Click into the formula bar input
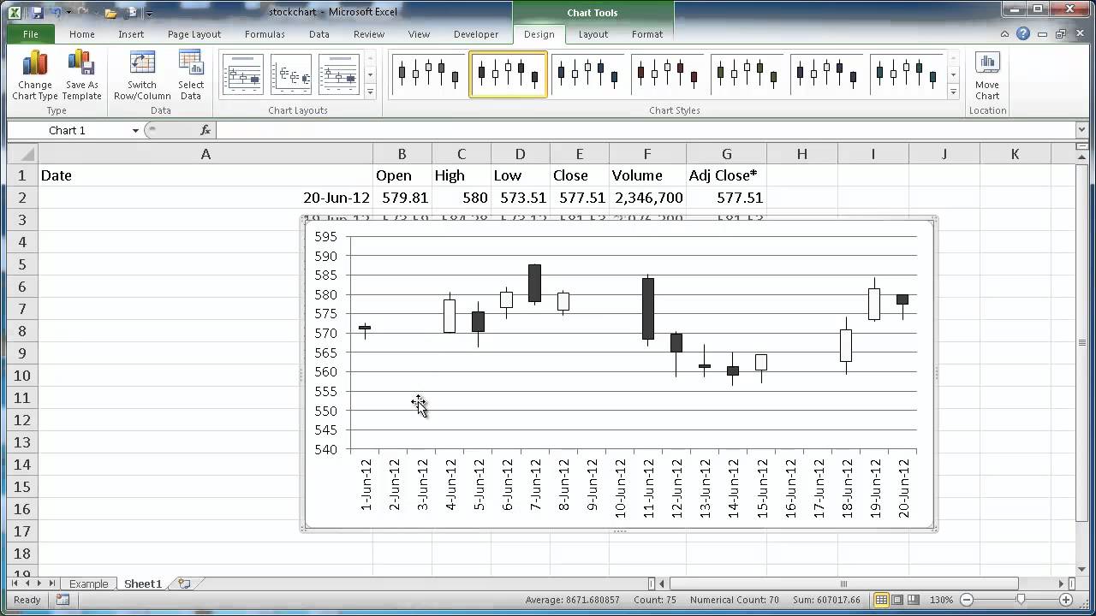Image resolution: width=1096 pixels, height=616 pixels. tap(646, 130)
